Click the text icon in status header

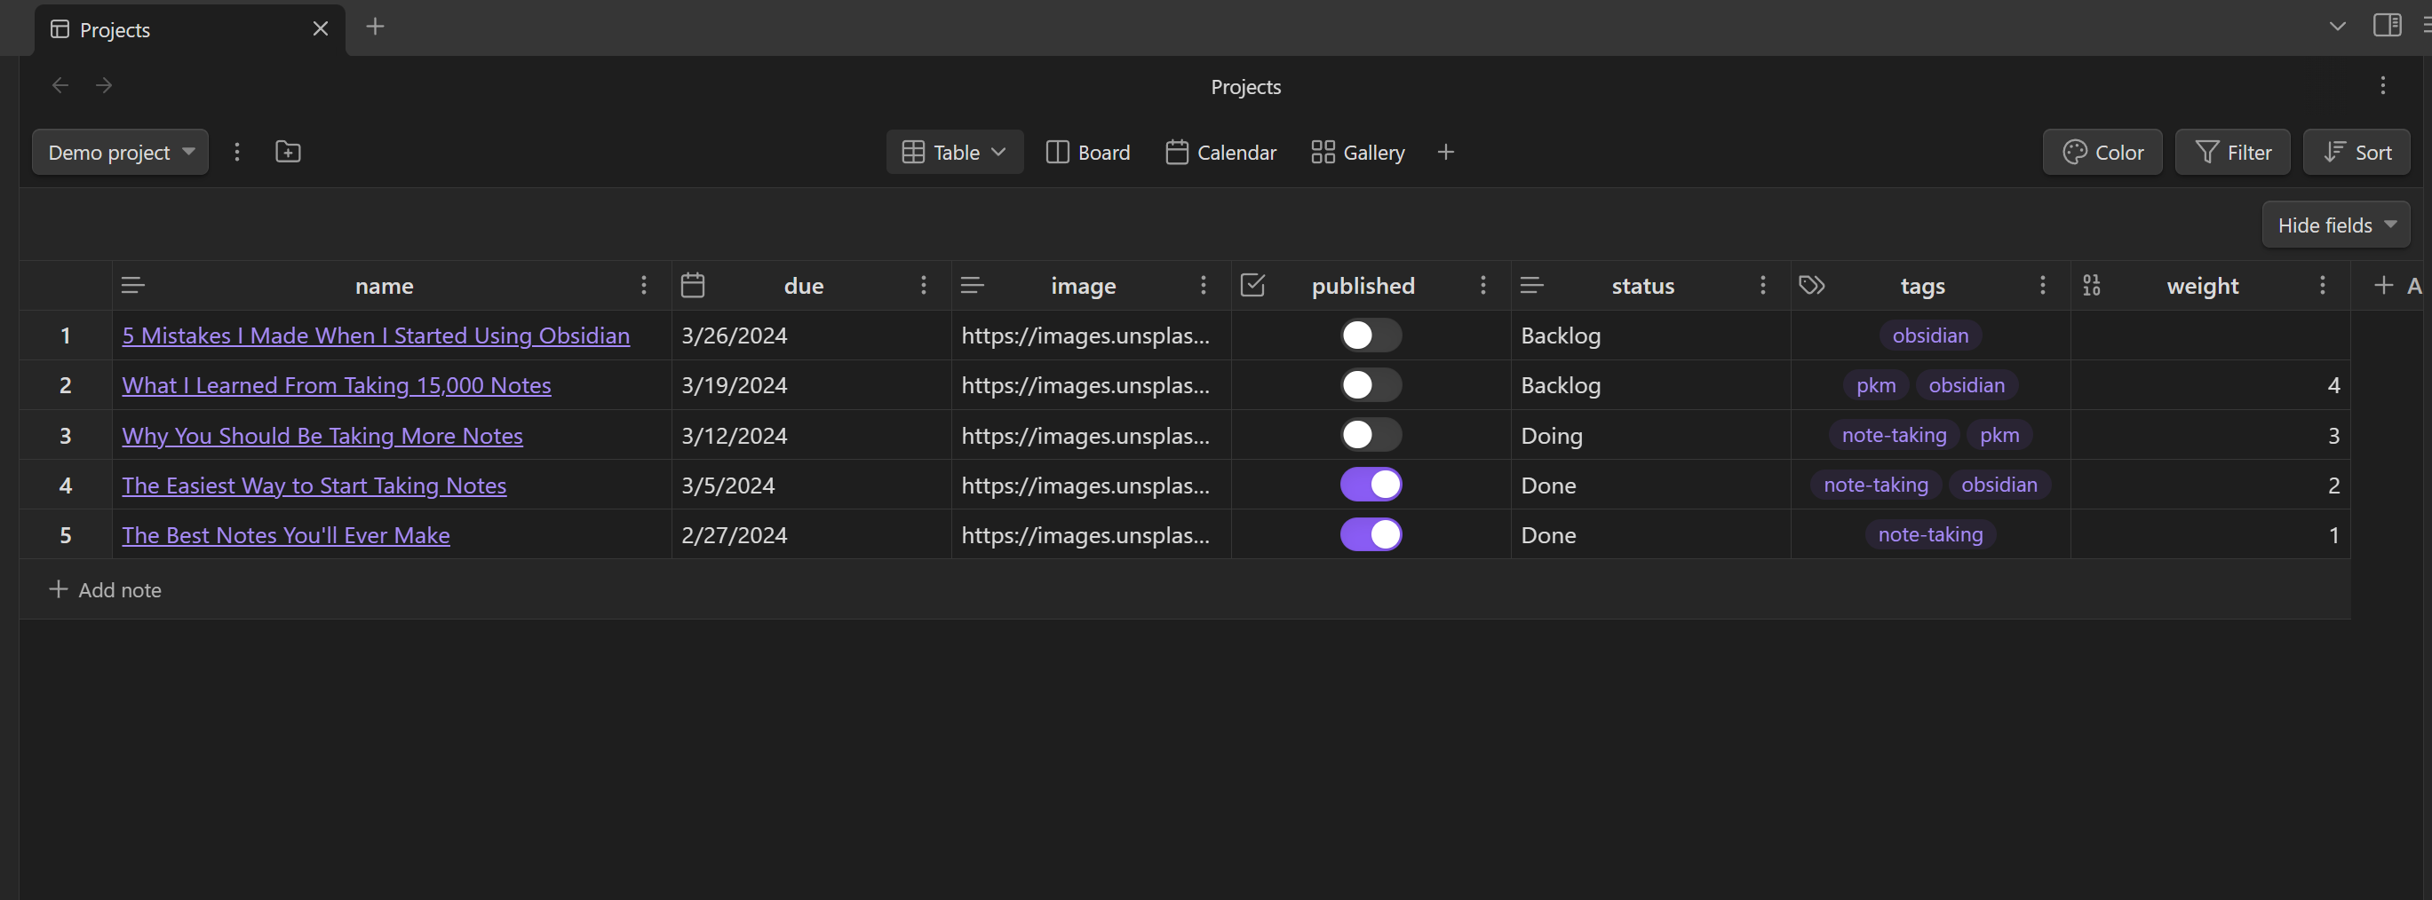click(1532, 285)
